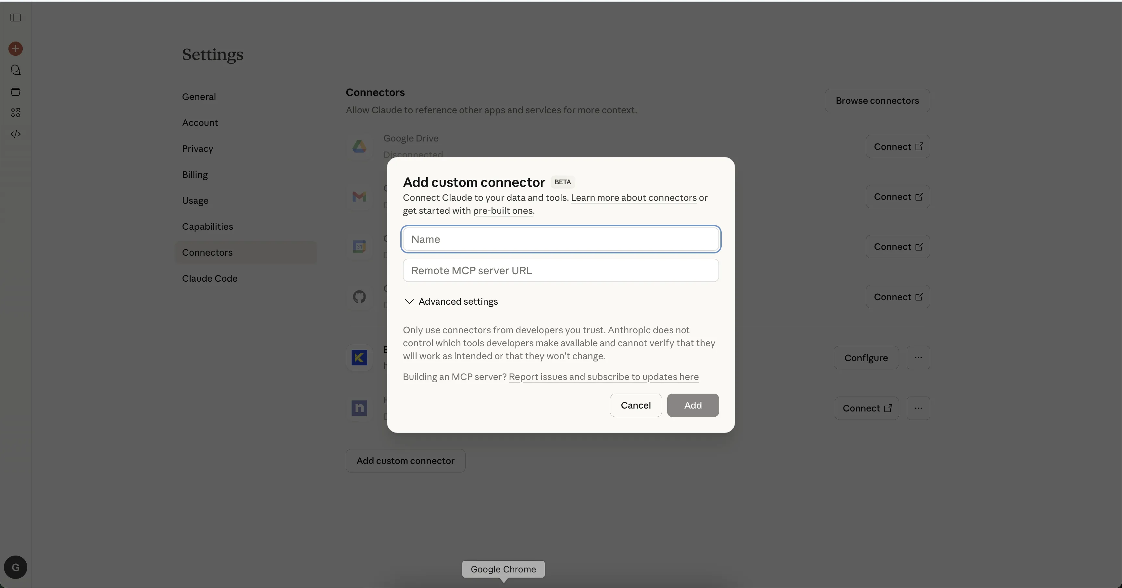1122x588 pixels.
Task: Click the Google Drive logo icon
Action: tap(359, 147)
